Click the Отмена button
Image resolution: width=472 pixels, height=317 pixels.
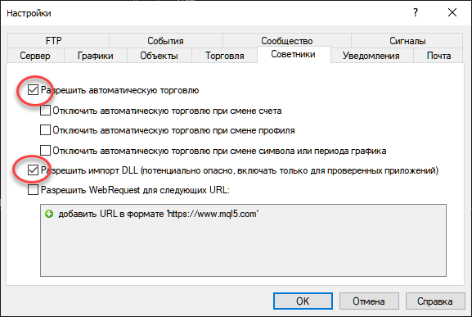click(369, 301)
